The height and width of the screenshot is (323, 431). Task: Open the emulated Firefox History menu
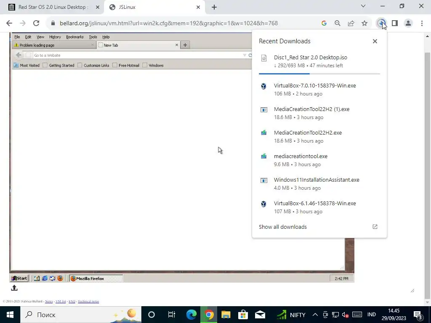coord(55,37)
